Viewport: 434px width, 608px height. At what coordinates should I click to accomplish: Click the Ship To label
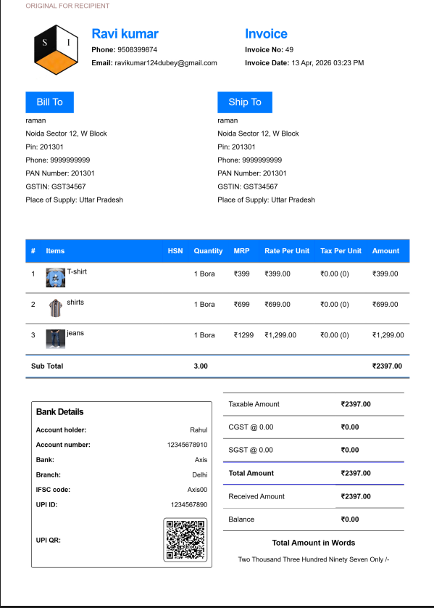pos(245,102)
